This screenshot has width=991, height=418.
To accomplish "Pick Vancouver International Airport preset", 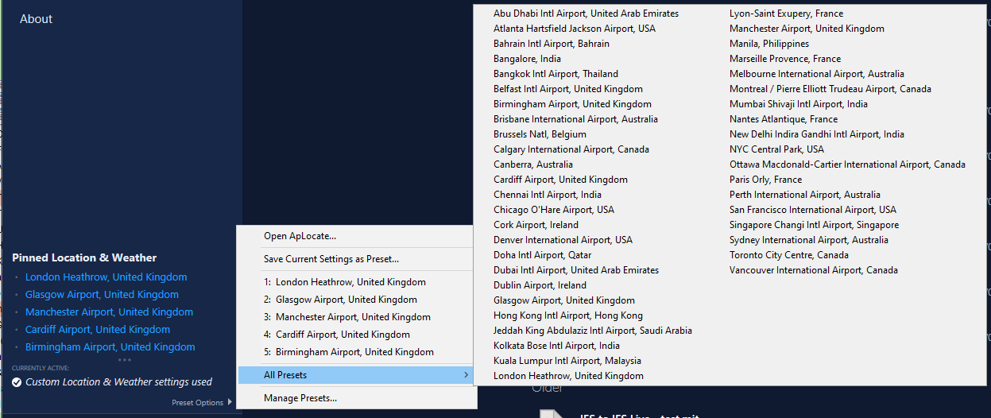I will pyautogui.click(x=813, y=270).
